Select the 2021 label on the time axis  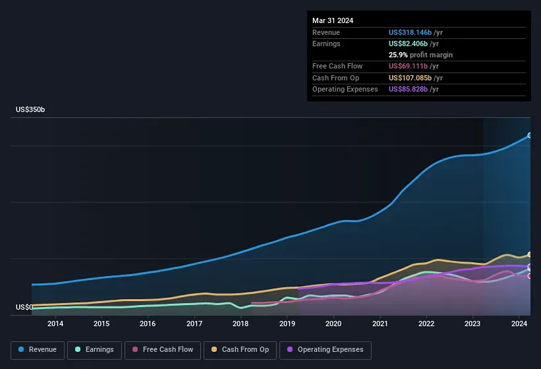(380, 324)
